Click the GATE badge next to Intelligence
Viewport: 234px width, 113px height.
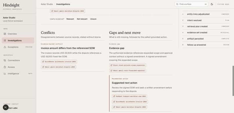click(x=30, y=74)
